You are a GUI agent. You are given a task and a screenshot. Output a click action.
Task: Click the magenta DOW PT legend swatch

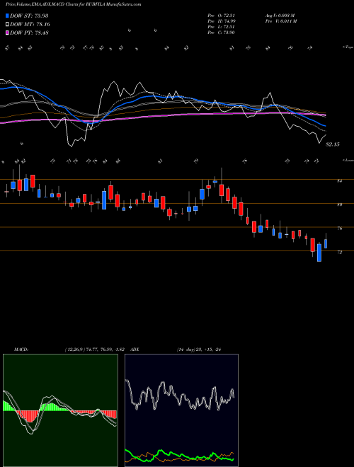(x=8, y=33)
